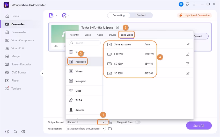Switch to the Recently tab
The height and width of the screenshot is (137, 220).
pos(74,35)
